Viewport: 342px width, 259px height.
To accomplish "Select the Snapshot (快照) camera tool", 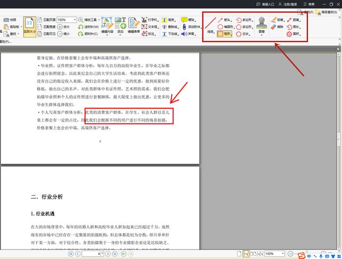I will pyautogui.click(x=10, y=20).
